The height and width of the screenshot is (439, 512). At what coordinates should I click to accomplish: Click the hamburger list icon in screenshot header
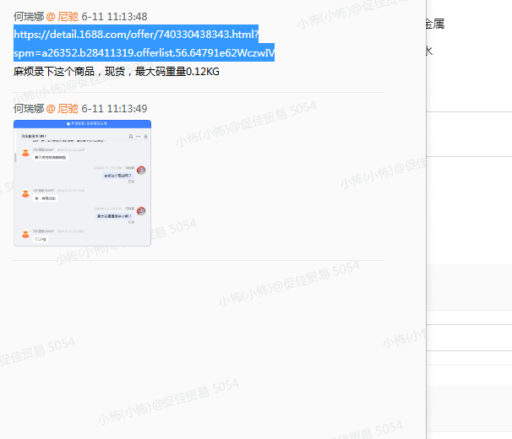[x=144, y=136]
